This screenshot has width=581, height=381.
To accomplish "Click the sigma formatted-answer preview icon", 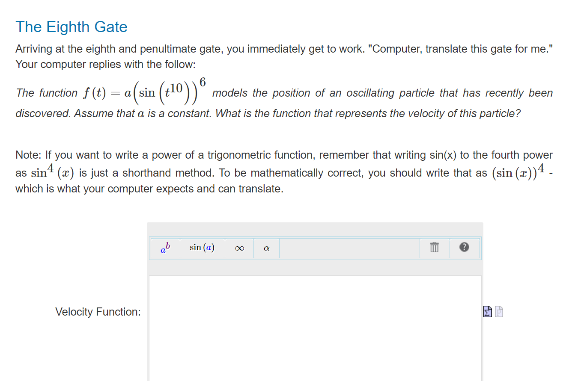I will tap(488, 312).
